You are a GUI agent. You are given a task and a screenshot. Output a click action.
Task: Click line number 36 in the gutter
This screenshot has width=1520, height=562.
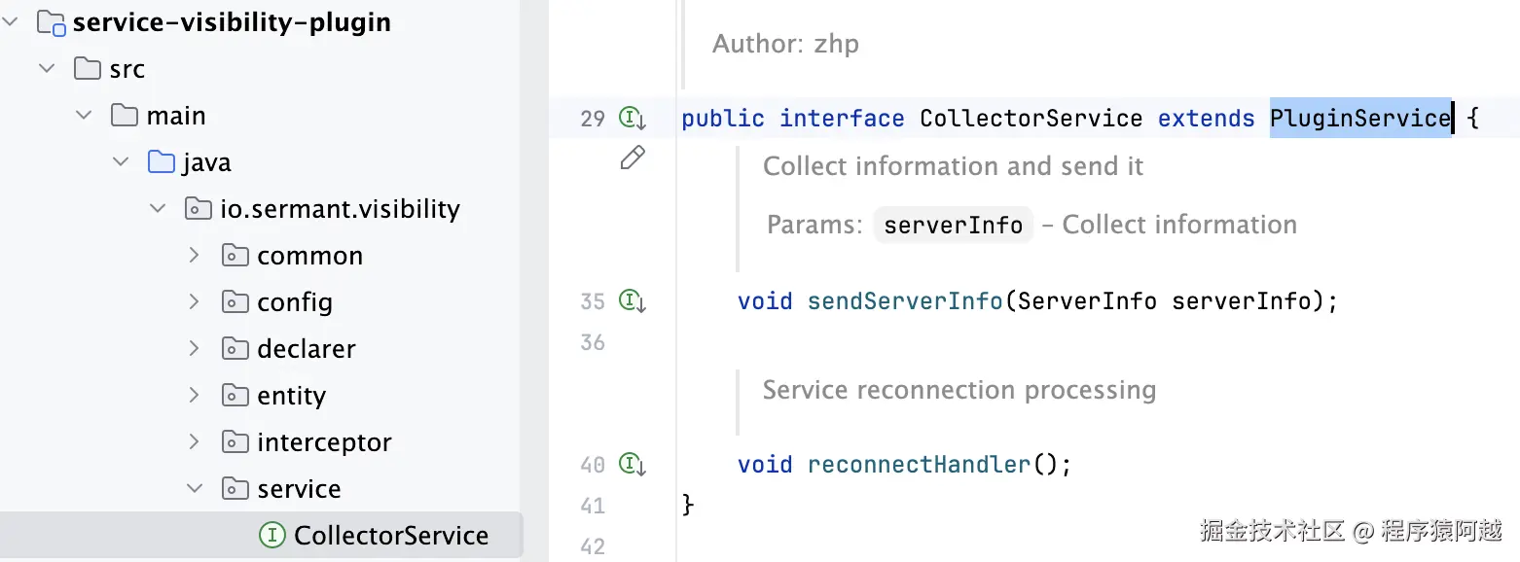[593, 342]
